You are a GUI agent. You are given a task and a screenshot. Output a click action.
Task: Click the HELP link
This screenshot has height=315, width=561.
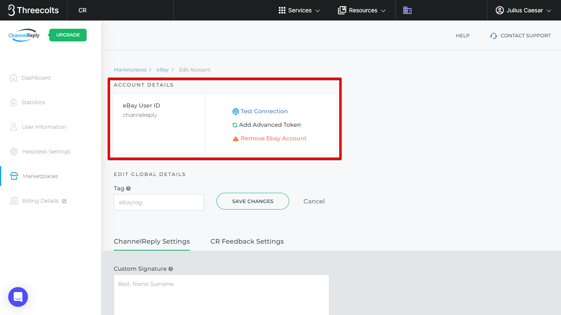coord(462,36)
